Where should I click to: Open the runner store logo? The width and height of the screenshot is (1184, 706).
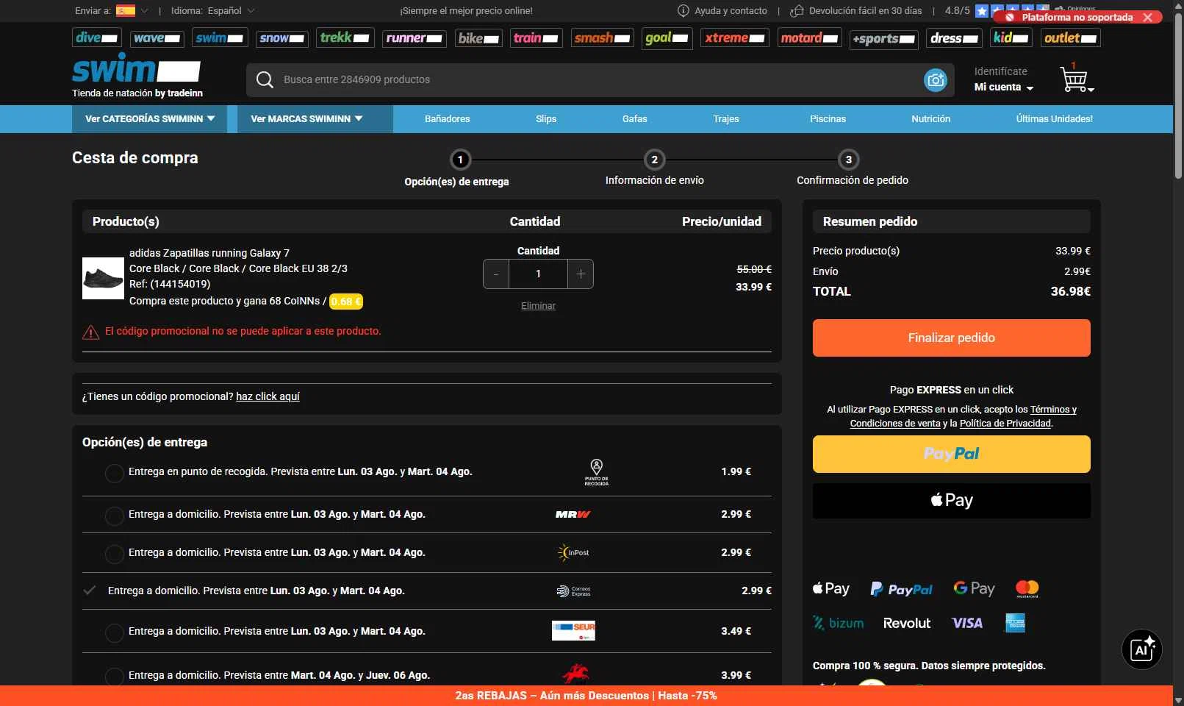(x=415, y=38)
